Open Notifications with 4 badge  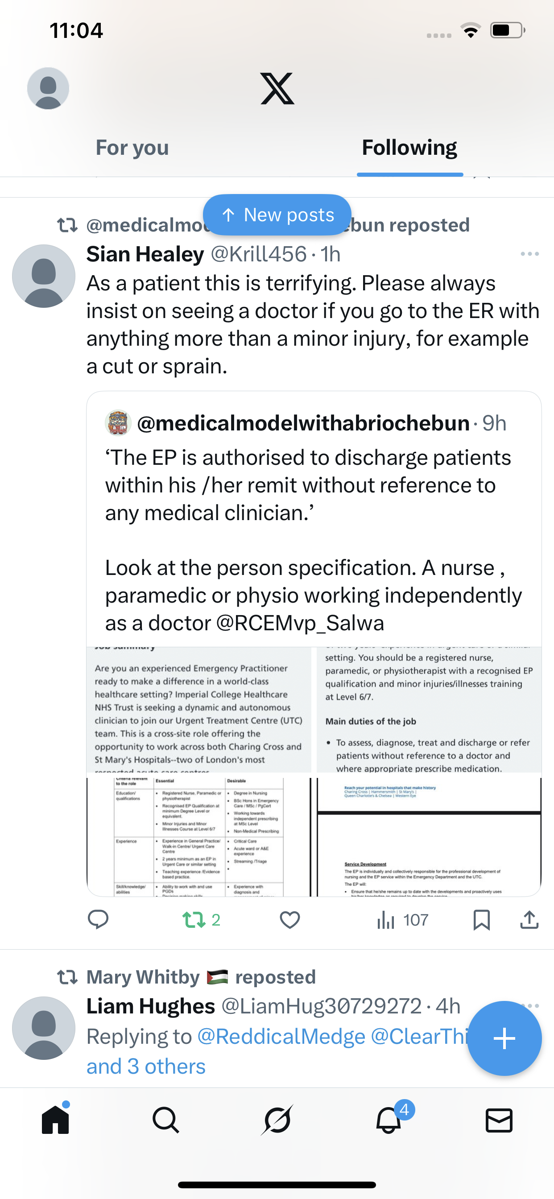point(389,1120)
